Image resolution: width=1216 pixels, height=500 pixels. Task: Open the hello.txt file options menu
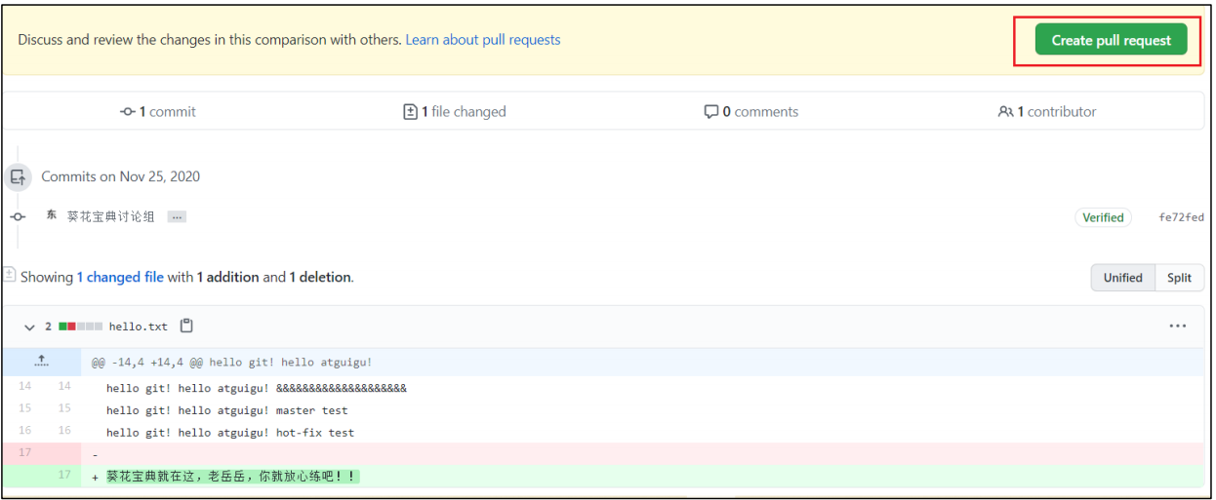1177,326
